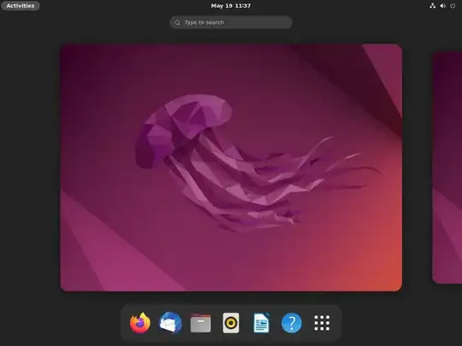The height and width of the screenshot is (346, 462).
Task: Click the magnifier icon in search bar
Action: 177,22
